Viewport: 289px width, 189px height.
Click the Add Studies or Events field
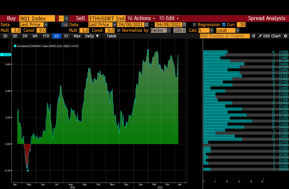click(225, 36)
